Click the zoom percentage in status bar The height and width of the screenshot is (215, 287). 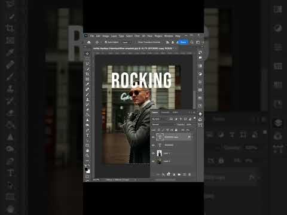(96, 180)
